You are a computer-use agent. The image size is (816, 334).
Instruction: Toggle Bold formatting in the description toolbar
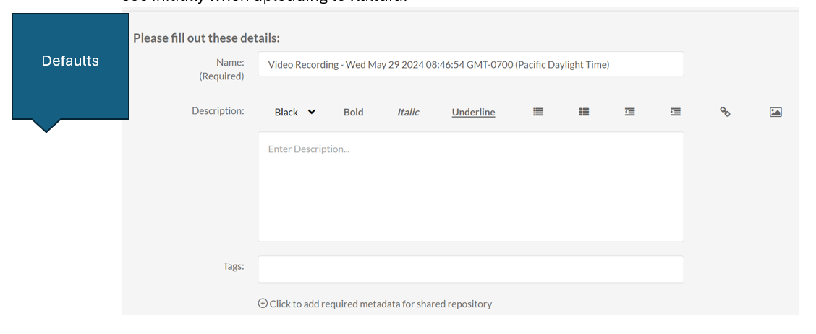tap(353, 112)
